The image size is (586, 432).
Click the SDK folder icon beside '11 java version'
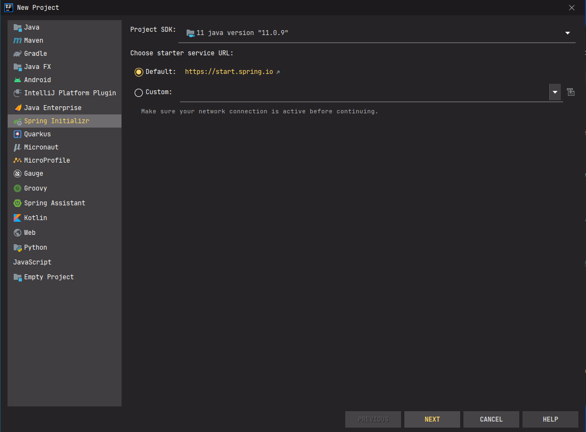click(x=190, y=33)
